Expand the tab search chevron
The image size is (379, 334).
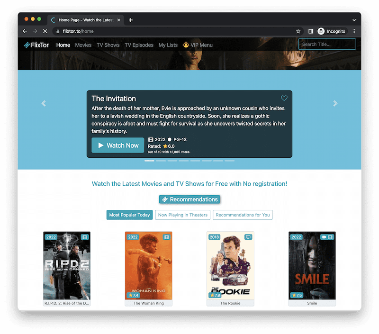tap(354, 20)
